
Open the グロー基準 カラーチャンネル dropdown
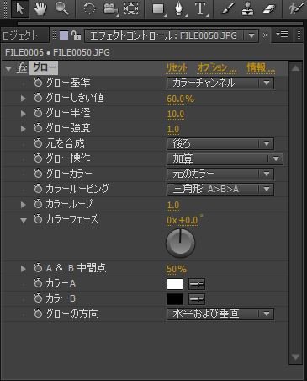[220, 83]
